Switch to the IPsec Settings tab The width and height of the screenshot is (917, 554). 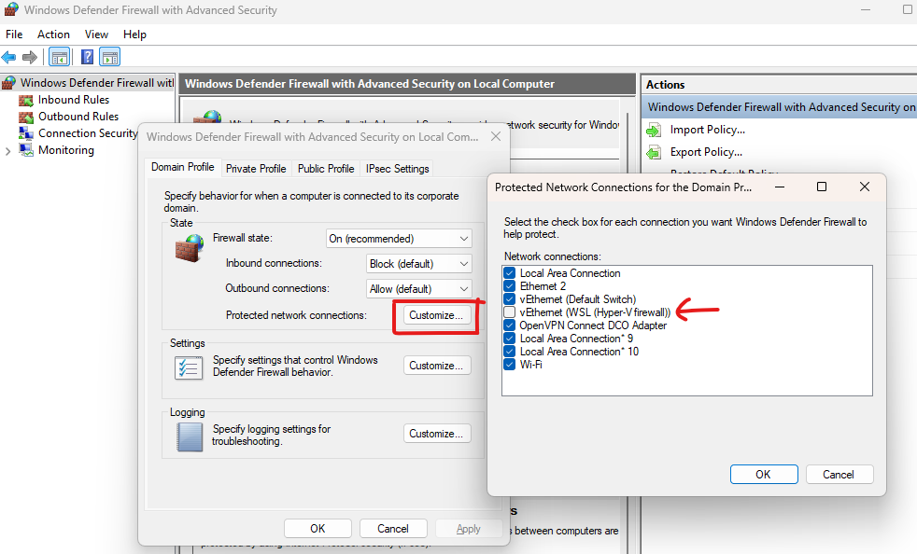click(x=398, y=168)
